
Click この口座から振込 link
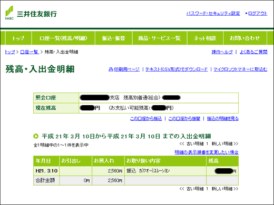146,119
